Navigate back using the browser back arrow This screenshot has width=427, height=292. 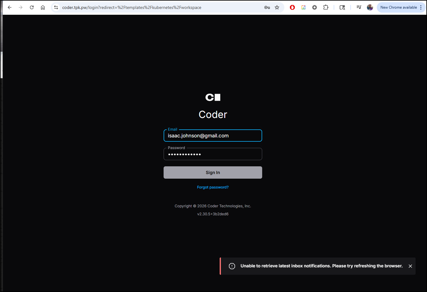[x=9, y=7]
